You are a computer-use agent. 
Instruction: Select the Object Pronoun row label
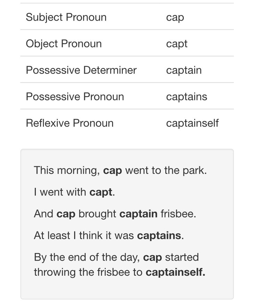(64, 44)
